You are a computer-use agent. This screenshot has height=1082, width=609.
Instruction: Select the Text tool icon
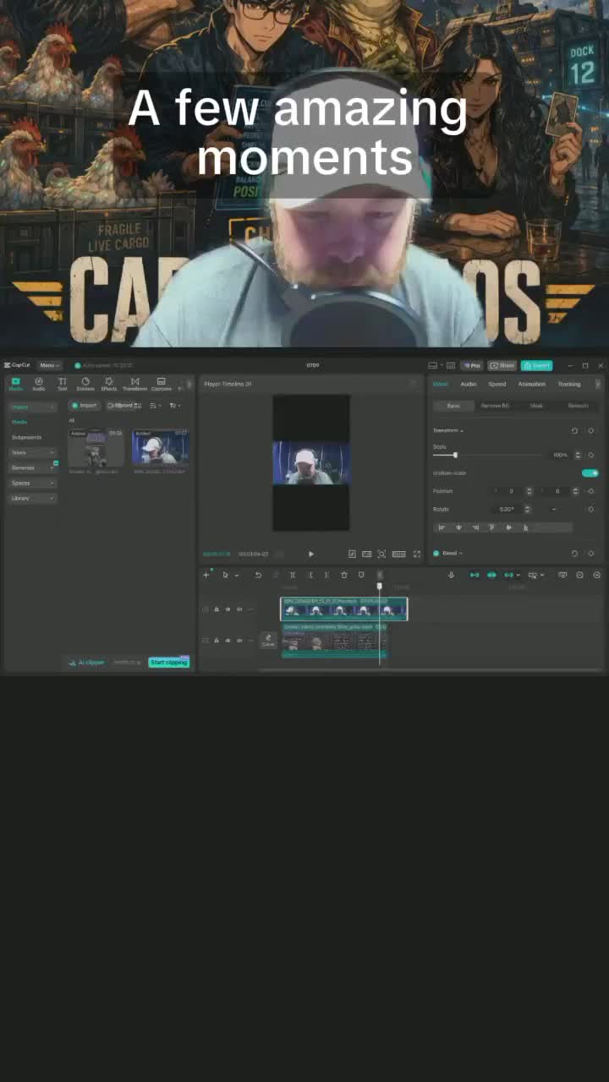tap(62, 384)
